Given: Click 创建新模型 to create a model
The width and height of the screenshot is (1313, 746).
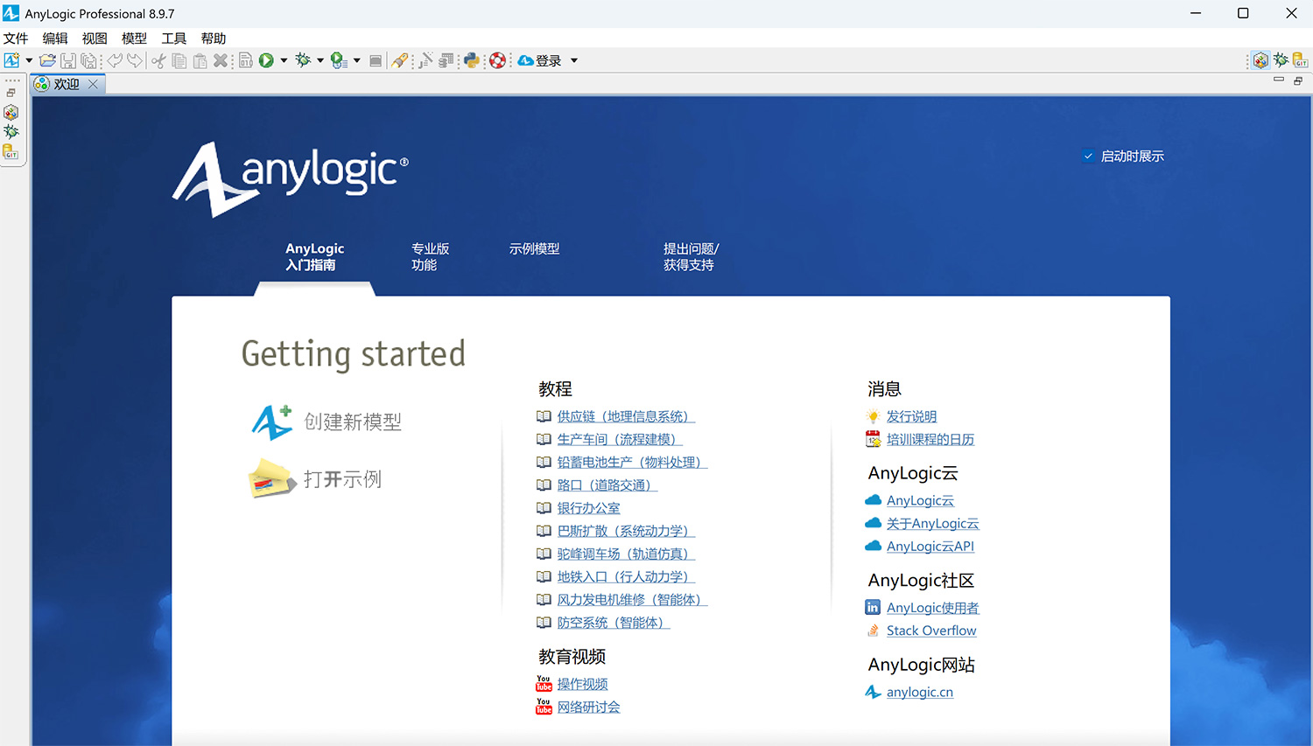Looking at the screenshot, I should click(326, 422).
